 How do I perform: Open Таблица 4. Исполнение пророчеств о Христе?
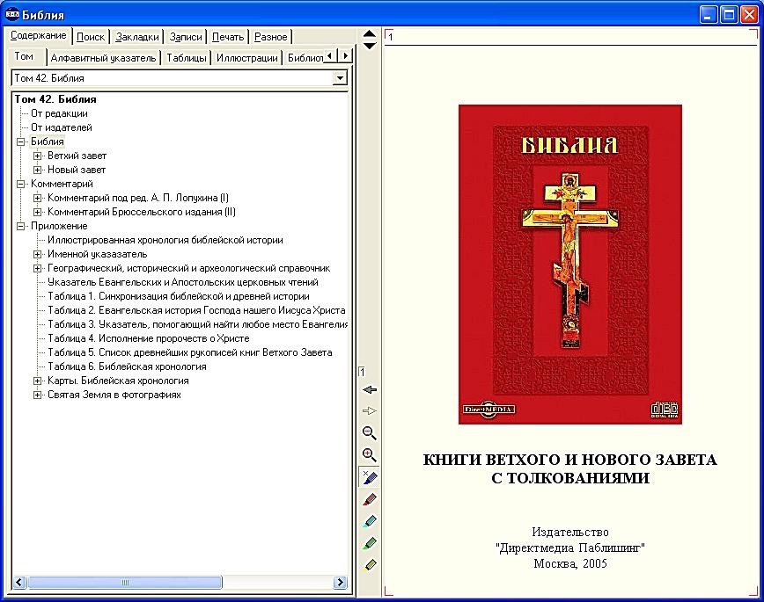[149, 338]
